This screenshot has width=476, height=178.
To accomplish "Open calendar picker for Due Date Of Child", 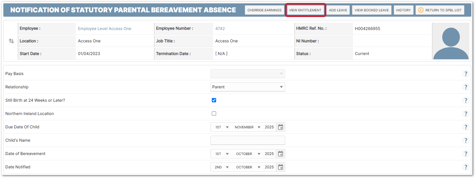I will pyautogui.click(x=281, y=127).
